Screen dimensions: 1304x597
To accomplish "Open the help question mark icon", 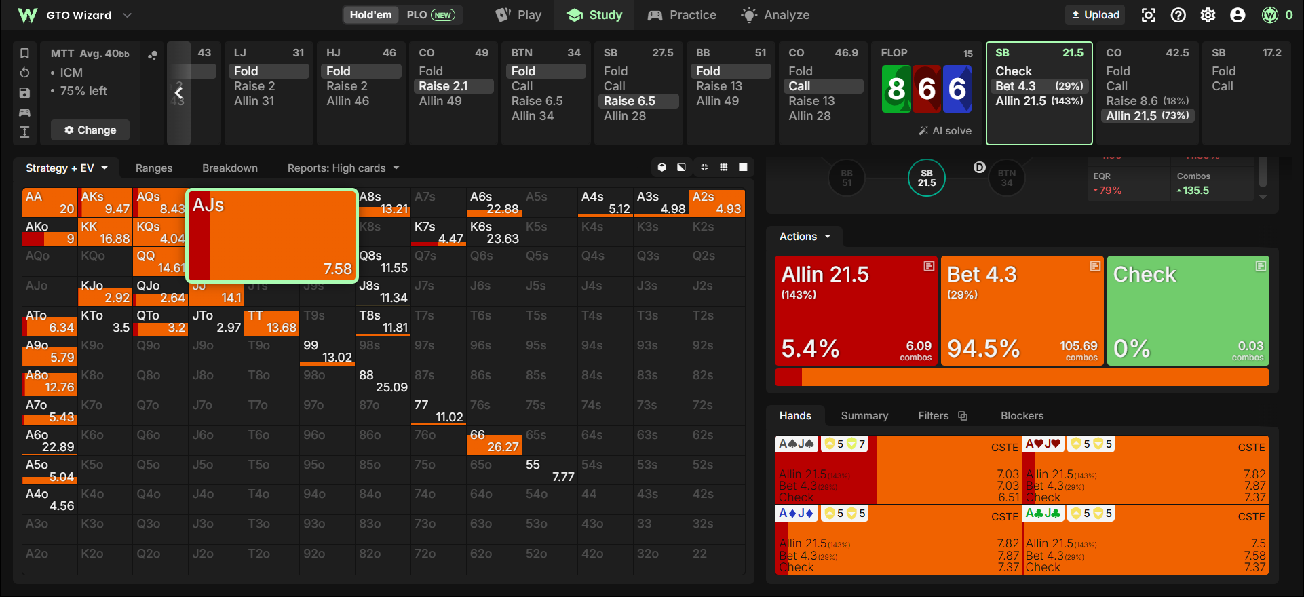I will click(1178, 15).
